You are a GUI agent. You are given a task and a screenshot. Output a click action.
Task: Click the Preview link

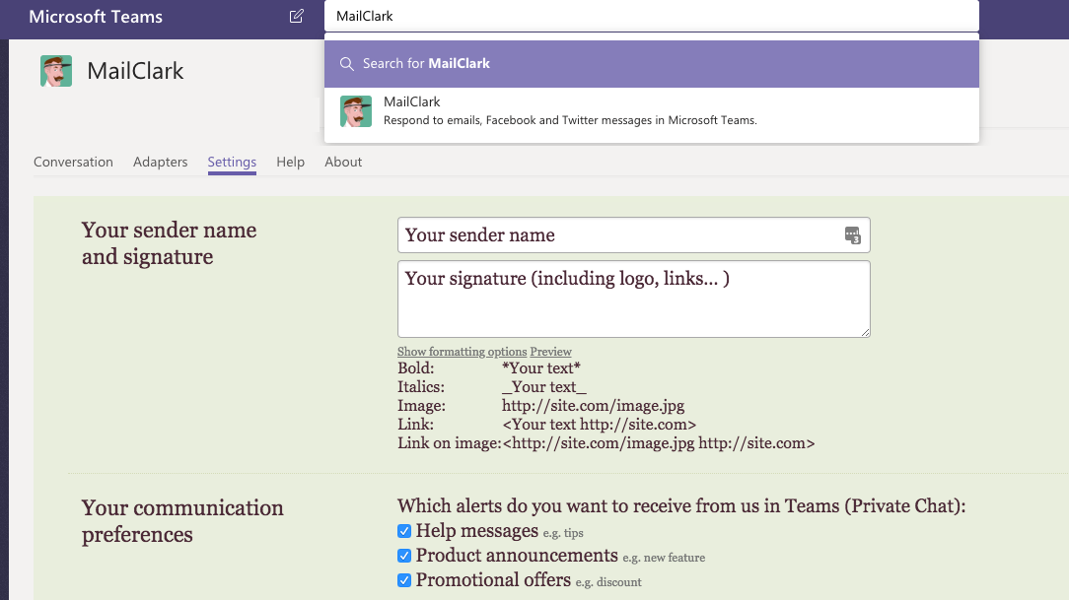tap(551, 352)
